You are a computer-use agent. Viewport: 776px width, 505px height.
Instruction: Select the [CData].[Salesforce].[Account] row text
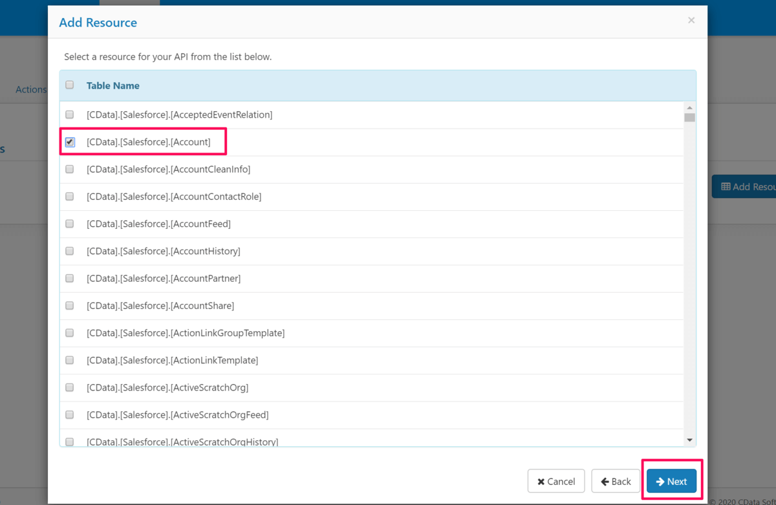[149, 142]
